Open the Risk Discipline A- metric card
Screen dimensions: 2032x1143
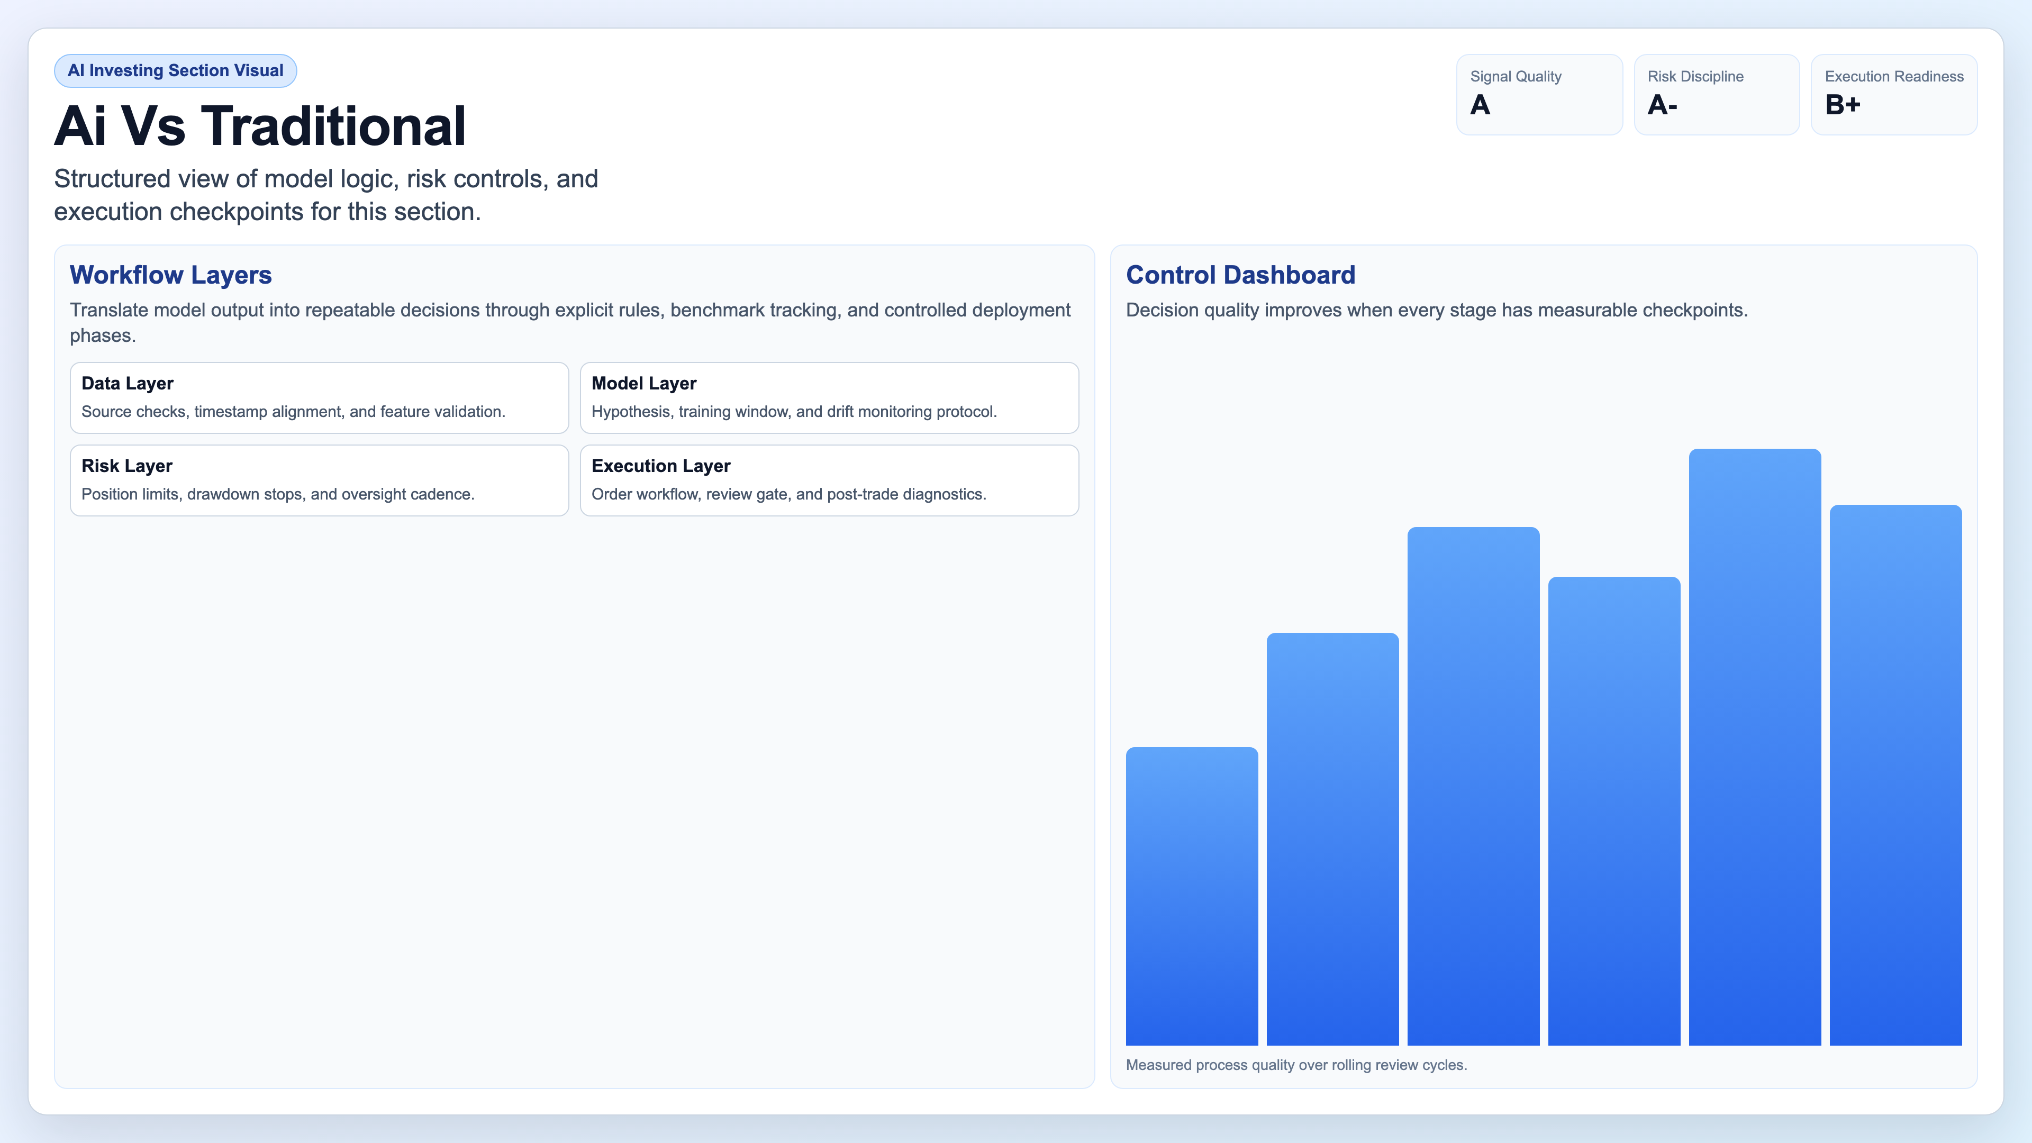tap(1717, 94)
